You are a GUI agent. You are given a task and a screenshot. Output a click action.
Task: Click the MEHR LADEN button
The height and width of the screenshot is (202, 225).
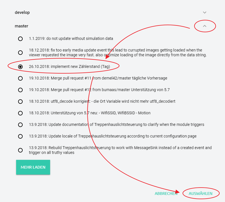click(x=33, y=167)
